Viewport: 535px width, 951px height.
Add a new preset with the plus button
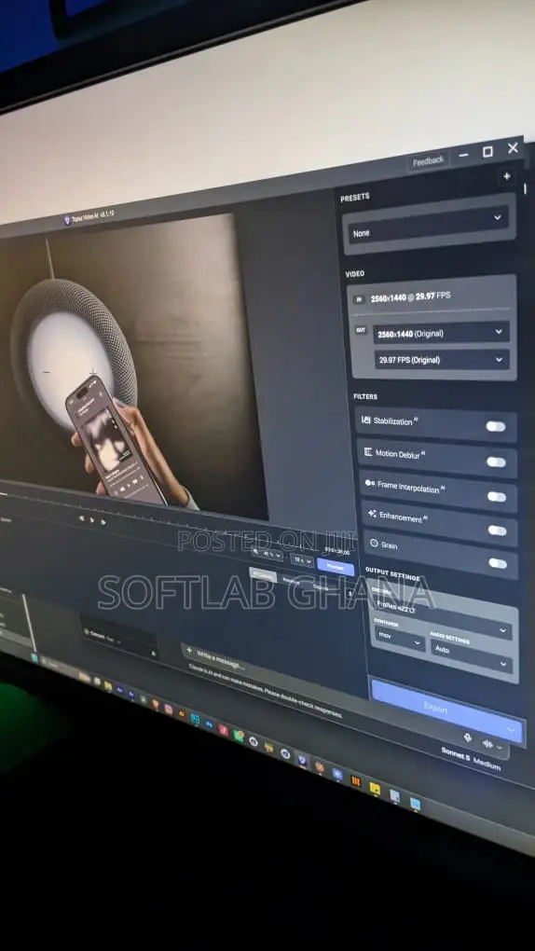[507, 176]
